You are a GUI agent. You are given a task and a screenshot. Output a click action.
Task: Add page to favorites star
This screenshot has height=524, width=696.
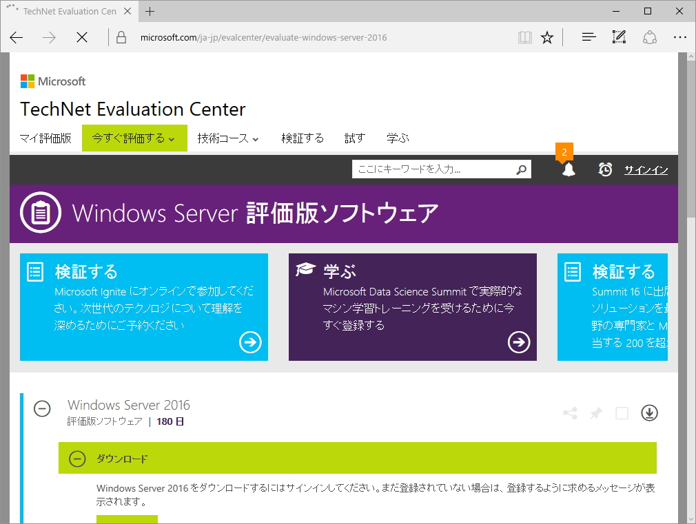tap(547, 37)
